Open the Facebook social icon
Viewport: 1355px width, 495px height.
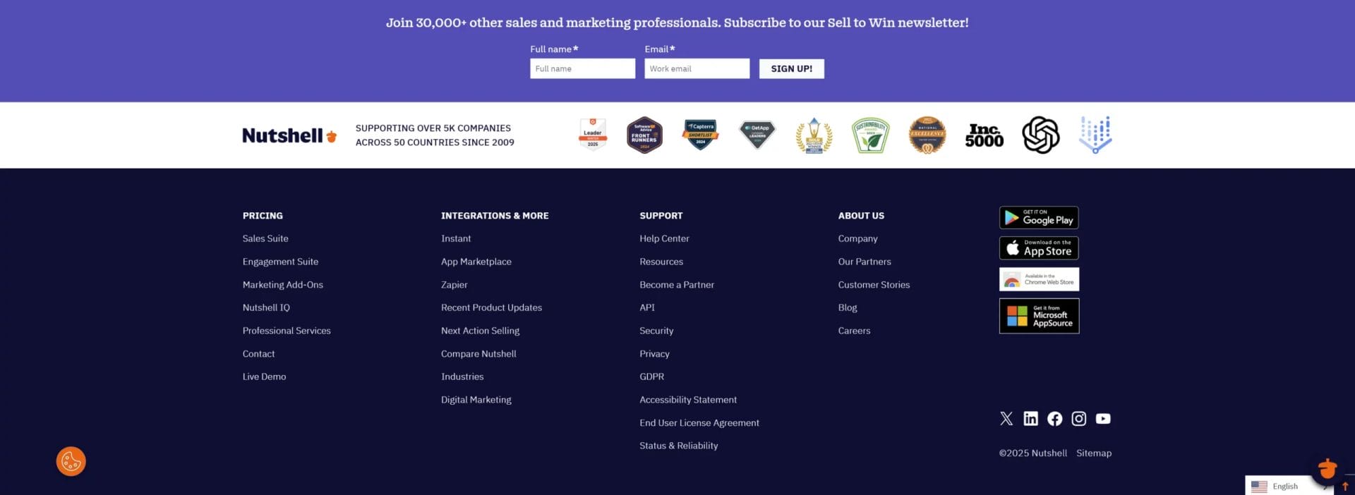[x=1054, y=419]
